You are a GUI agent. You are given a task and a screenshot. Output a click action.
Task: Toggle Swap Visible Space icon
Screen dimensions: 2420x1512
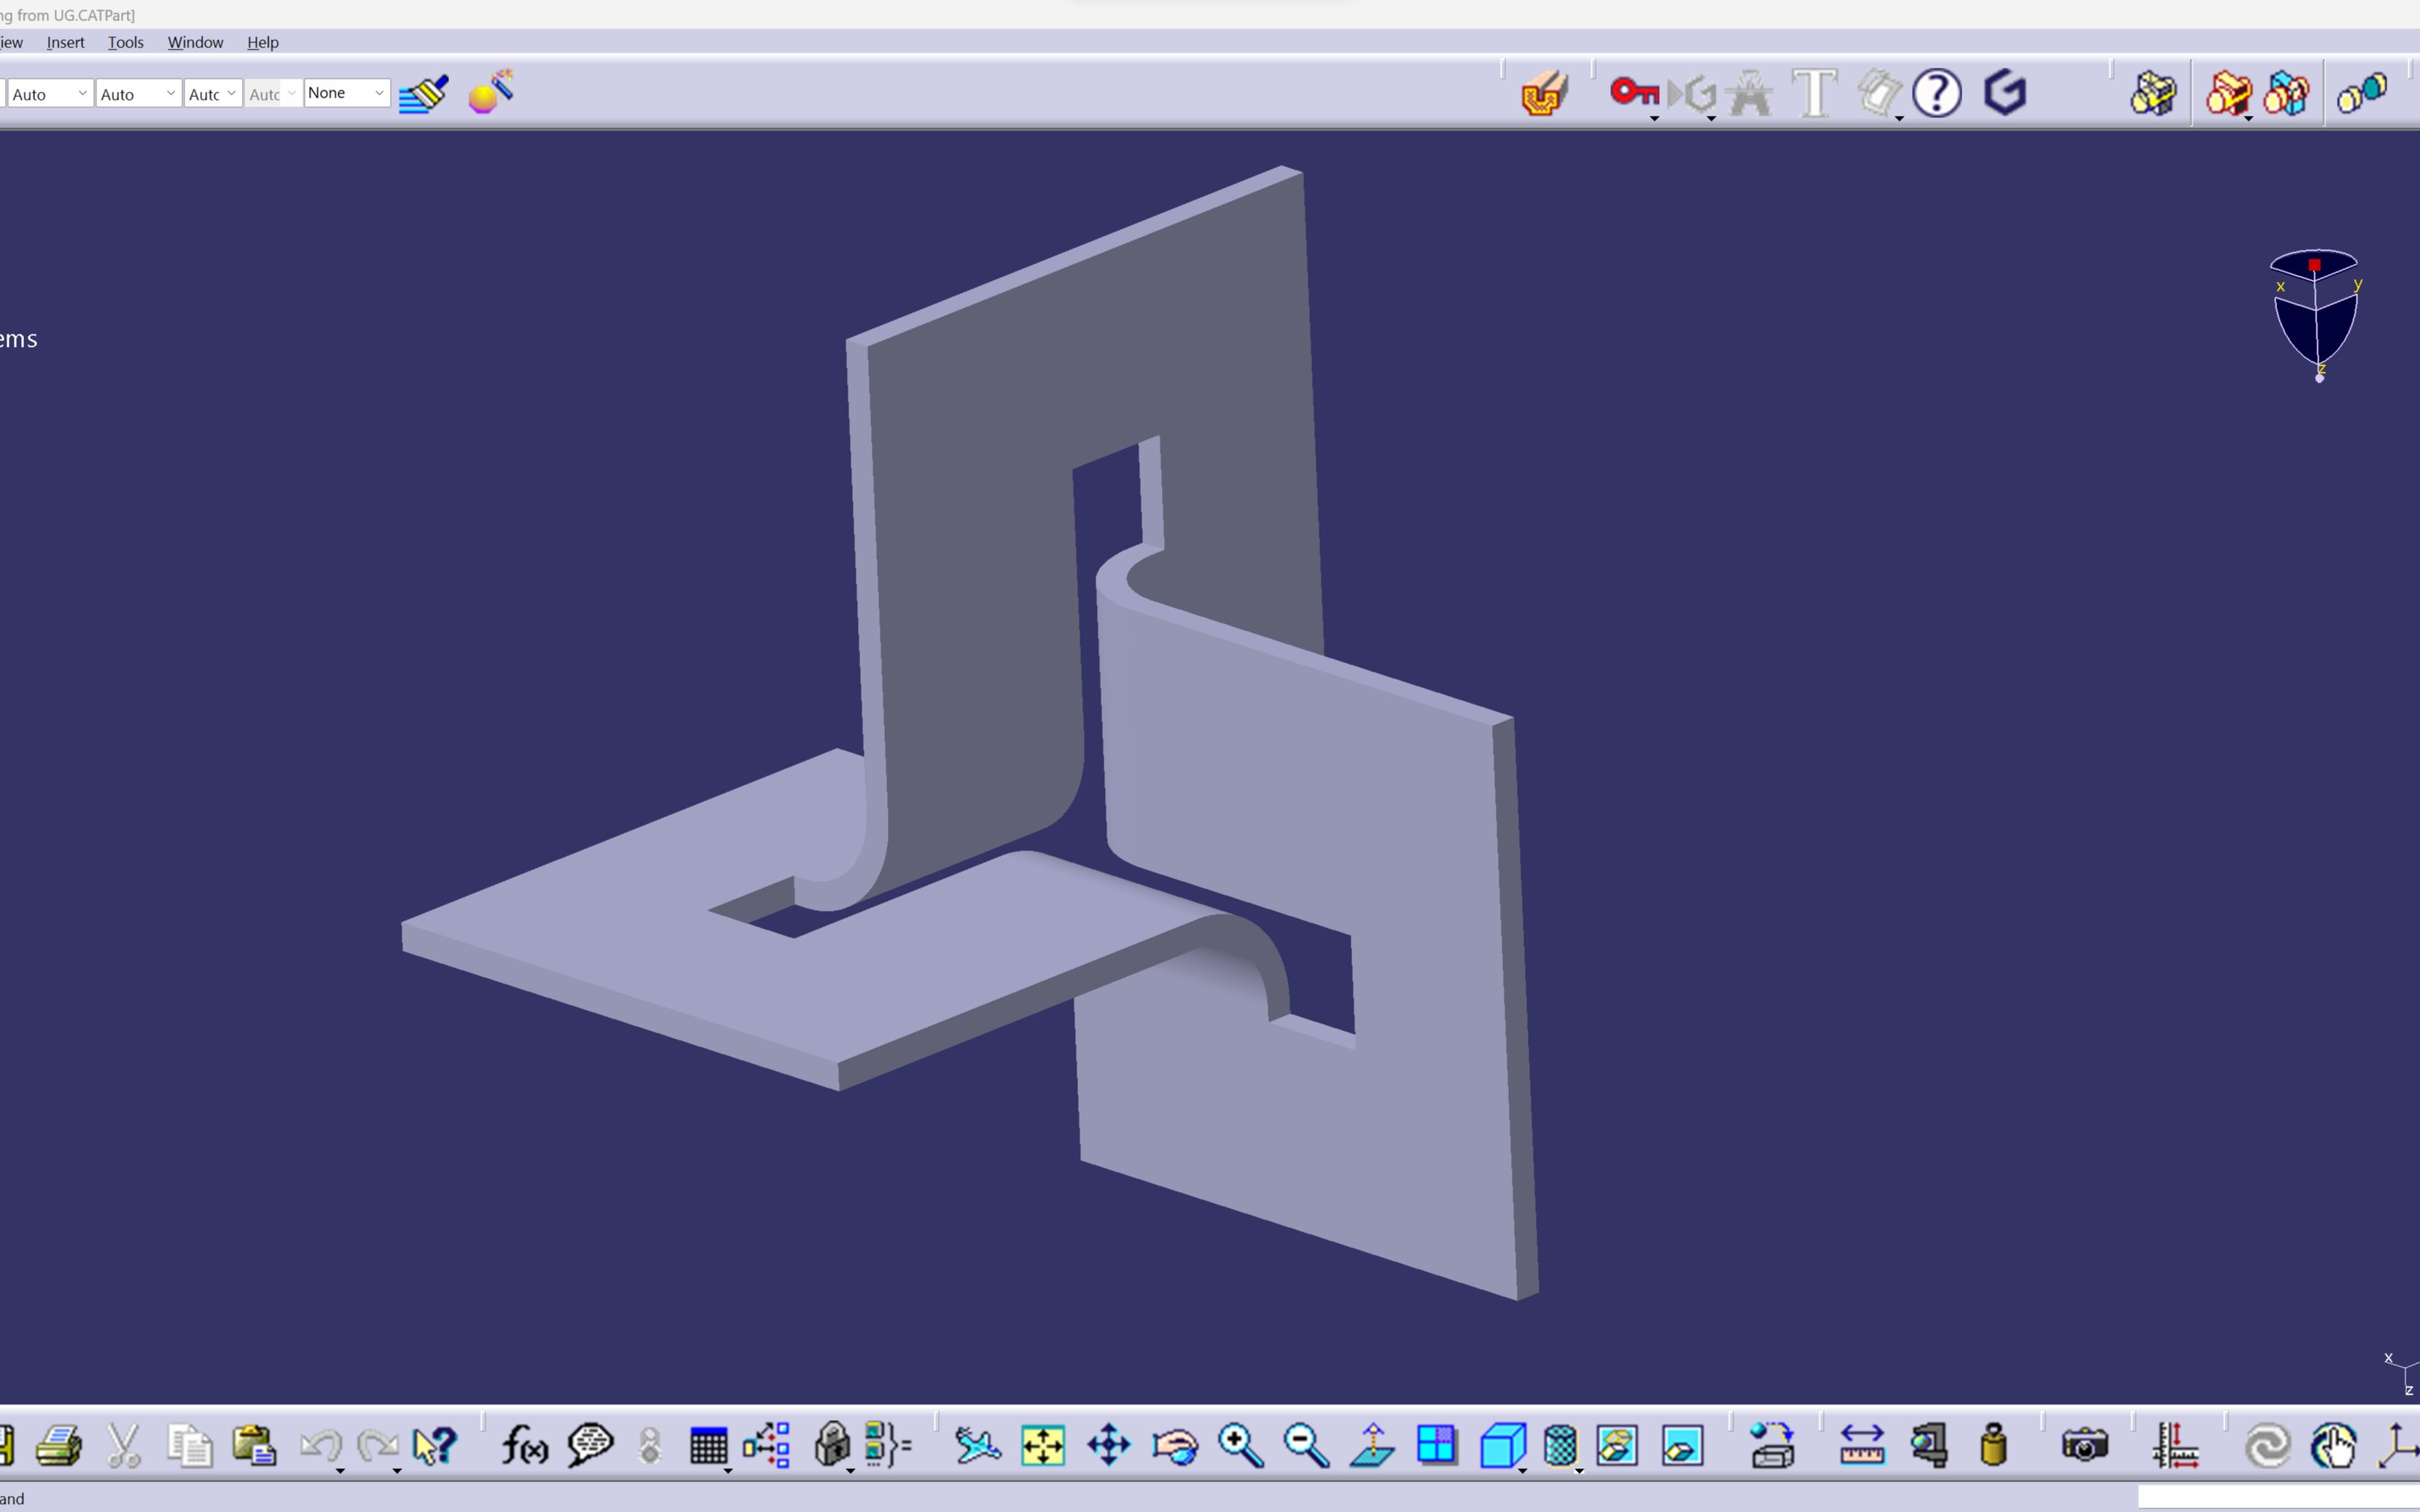point(1682,1446)
